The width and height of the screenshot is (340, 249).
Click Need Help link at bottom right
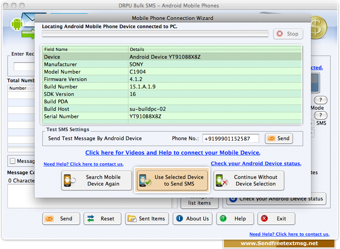[289, 234]
